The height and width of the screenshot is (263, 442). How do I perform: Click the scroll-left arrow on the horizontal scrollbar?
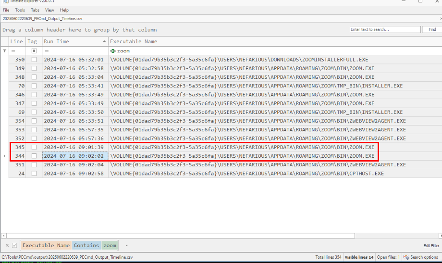(x=4, y=236)
